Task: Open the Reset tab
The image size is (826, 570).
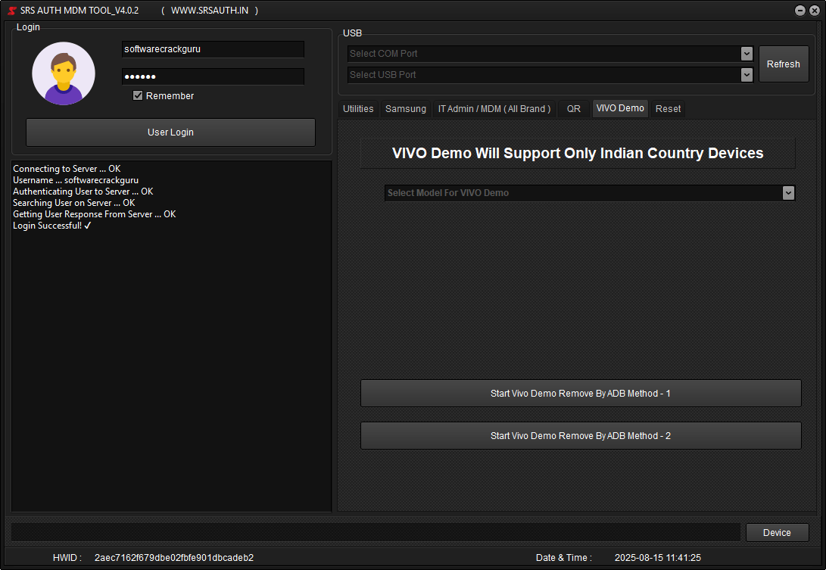Action: click(x=668, y=108)
